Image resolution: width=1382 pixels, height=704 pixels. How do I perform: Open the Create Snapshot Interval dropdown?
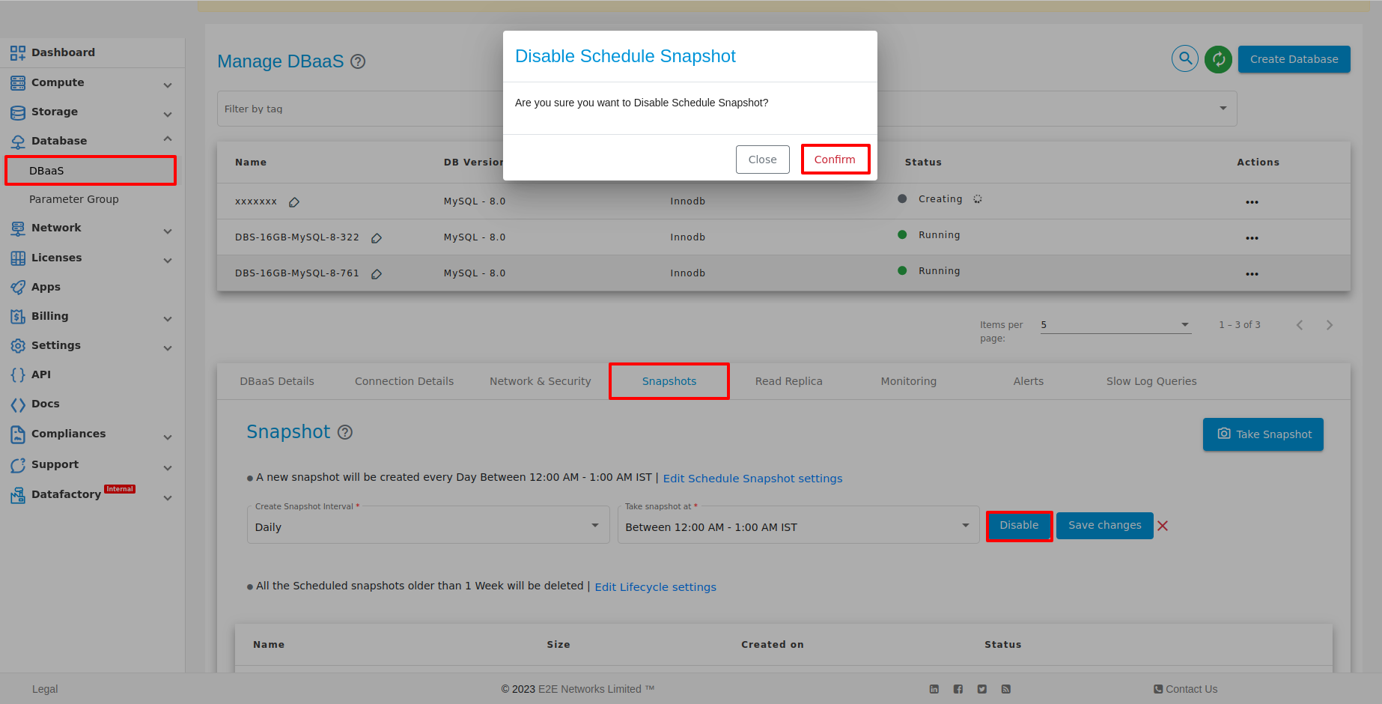click(x=428, y=526)
